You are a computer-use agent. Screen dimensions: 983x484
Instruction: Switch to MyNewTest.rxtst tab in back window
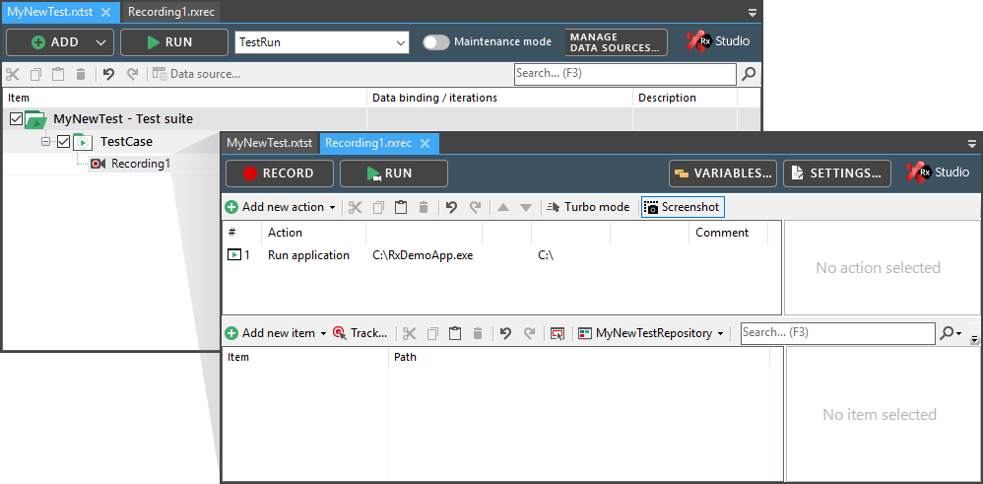tap(51, 11)
